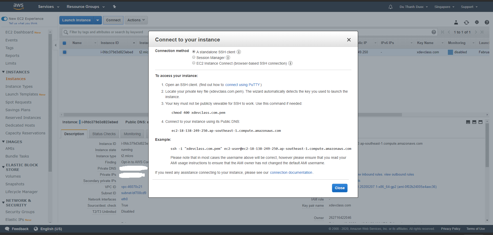The image size is (493, 235).
Task: Open Volumes in sidebar
Action: [13, 176]
